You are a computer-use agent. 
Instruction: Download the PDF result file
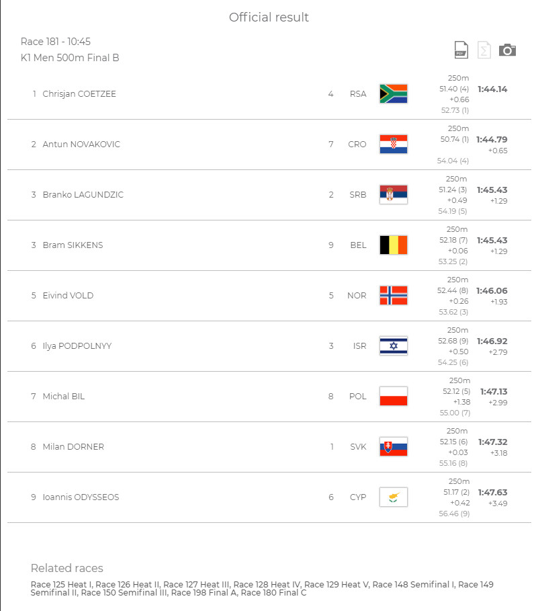click(x=461, y=50)
